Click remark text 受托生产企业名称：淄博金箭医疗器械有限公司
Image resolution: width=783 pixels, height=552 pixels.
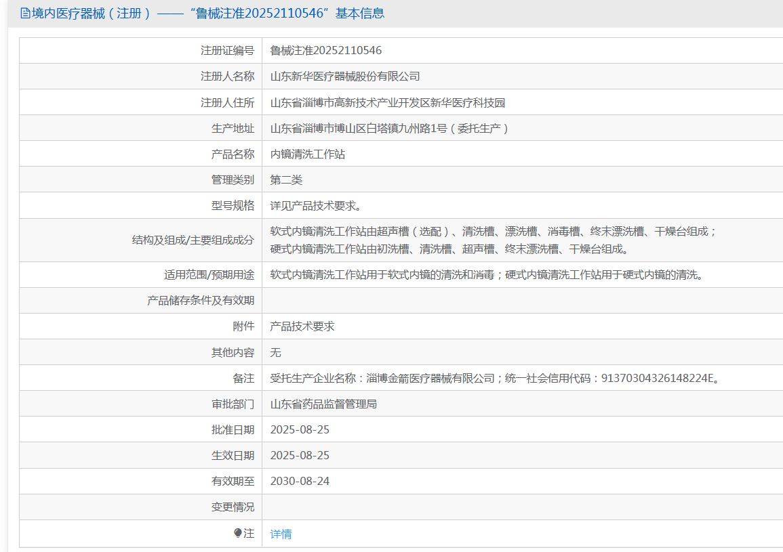[382, 379]
